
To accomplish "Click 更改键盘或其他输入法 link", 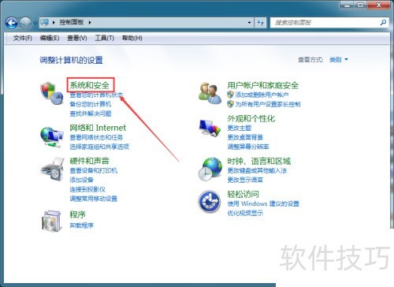I will (x=257, y=170).
